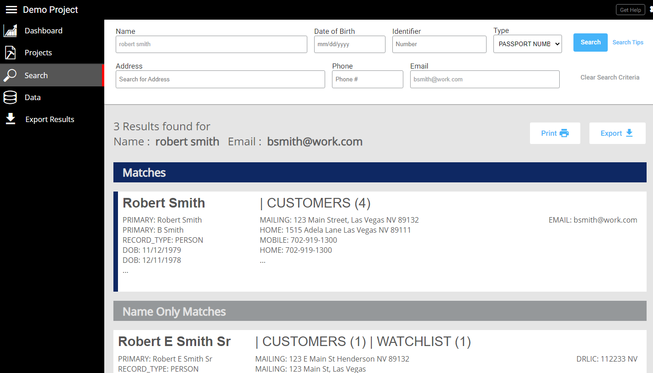The image size is (653, 373).
Task: Click the download arrow icon on Export
Action: [x=629, y=133]
